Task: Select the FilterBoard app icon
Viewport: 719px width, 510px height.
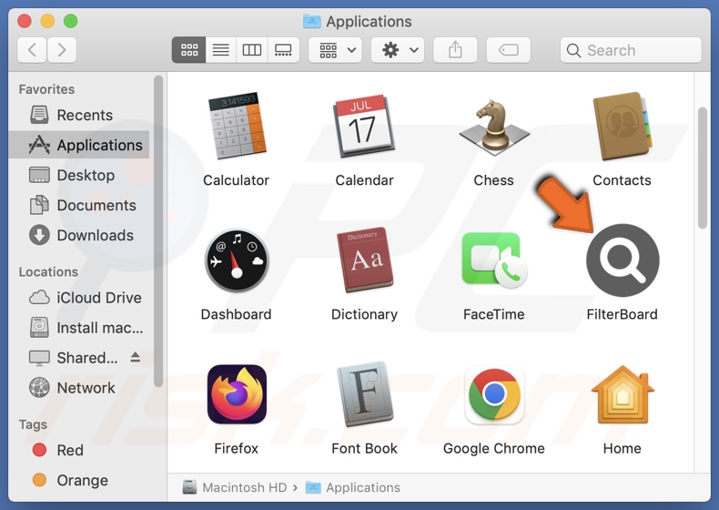Action: click(623, 260)
